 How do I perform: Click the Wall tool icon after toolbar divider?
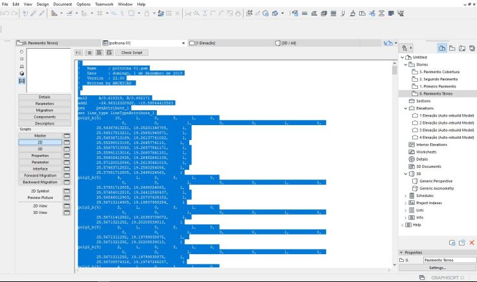295,14
